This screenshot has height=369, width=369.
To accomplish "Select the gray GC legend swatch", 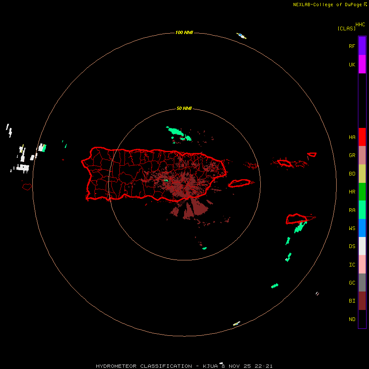I will pyautogui.click(x=362, y=282).
